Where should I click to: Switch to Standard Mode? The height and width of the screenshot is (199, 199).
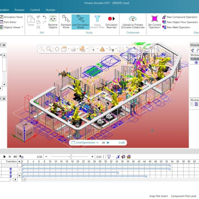tap(66, 22)
